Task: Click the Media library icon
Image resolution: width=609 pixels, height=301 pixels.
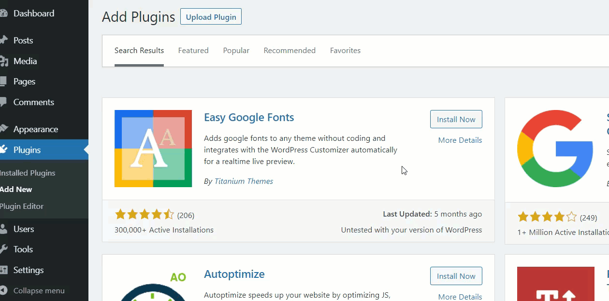Action: pos(3,61)
